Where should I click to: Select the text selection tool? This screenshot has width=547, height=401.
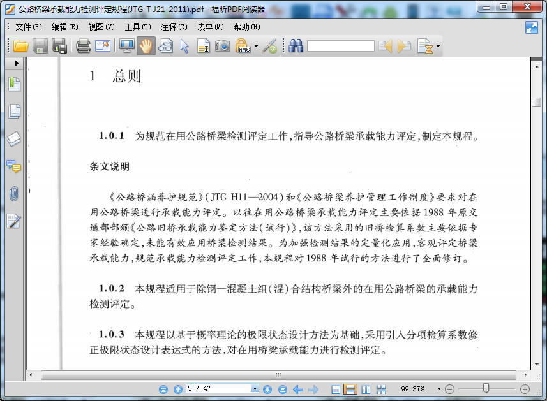pyautogui.click(x=204, y=46)
